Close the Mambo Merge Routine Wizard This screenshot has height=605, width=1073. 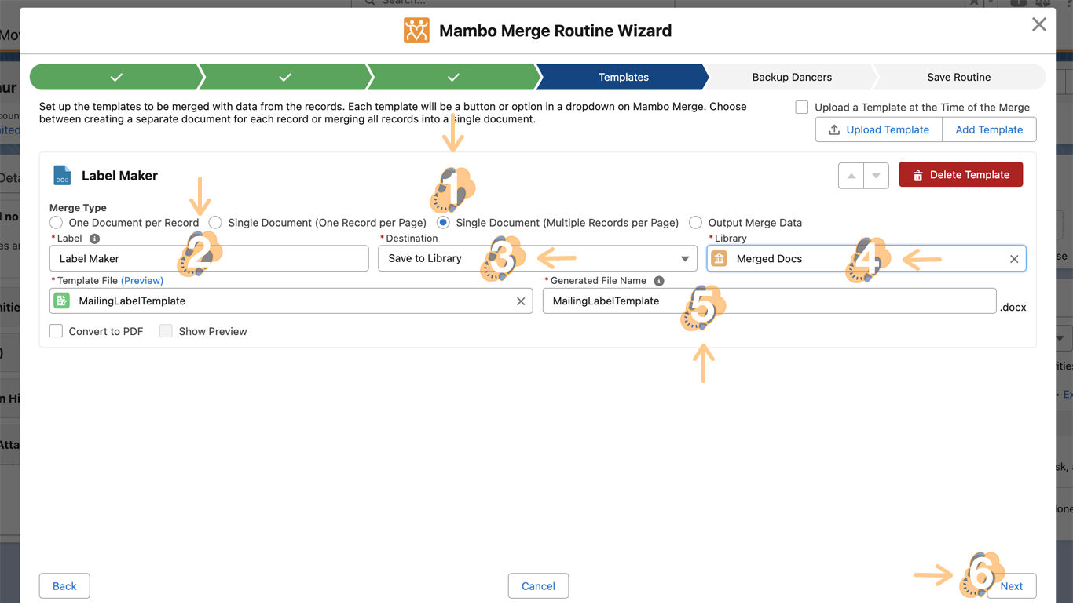[x=1038, y=25]
